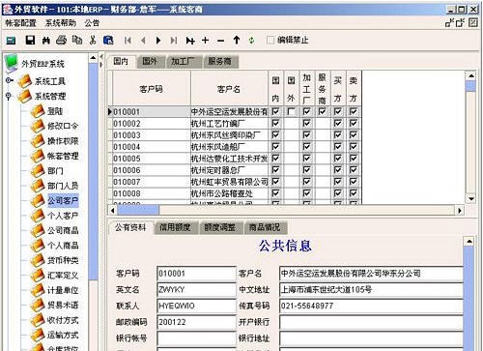This screenshot has width=483, height=351.
Task: Click the 系统管理 folder icon
Action: tap(24, 96)
